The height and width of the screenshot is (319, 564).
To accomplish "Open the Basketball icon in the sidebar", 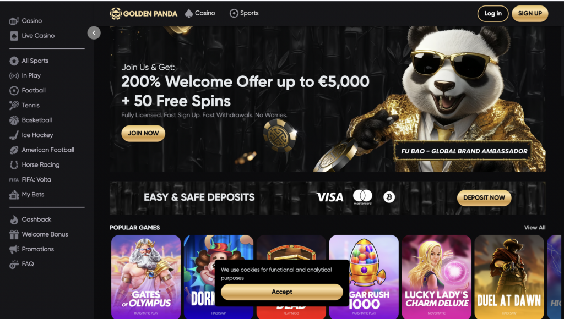I will (14, 120).
